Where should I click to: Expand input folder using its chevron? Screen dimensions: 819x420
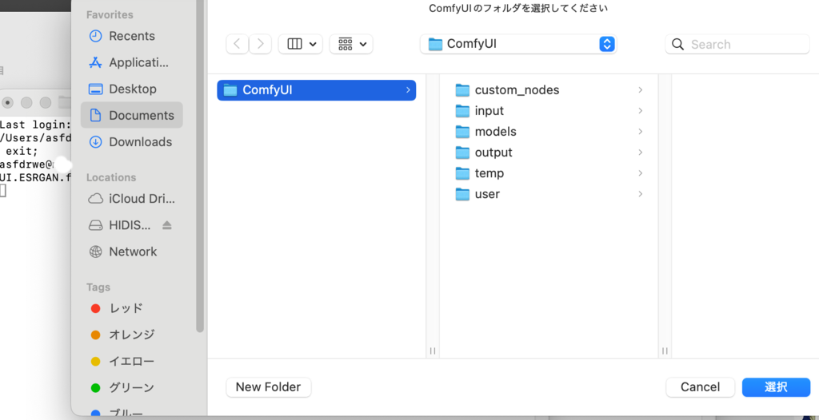tap(640, 111)
